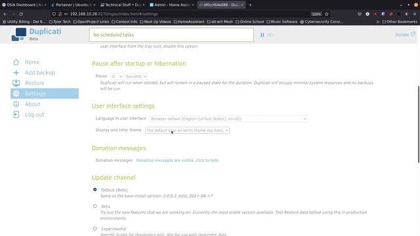Open Display and color theme dropdown

[x=187, y=130]
